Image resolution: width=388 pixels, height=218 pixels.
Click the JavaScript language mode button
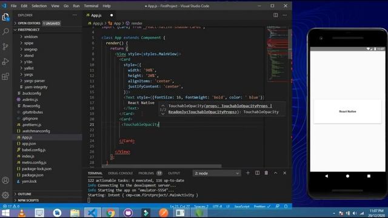coord(242,206)
